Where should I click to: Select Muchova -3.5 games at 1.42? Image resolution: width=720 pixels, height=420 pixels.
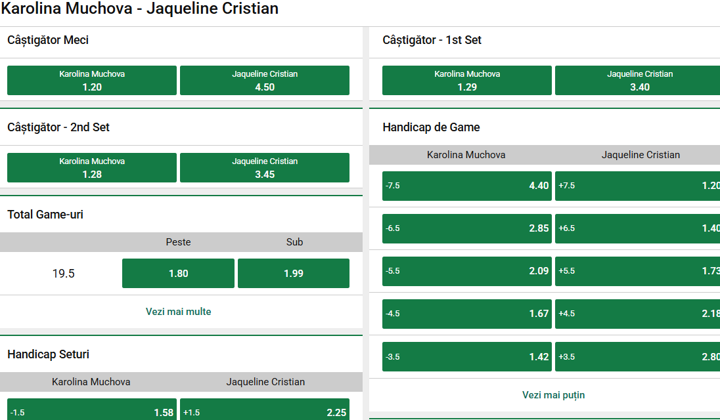[x=466, y=356]
